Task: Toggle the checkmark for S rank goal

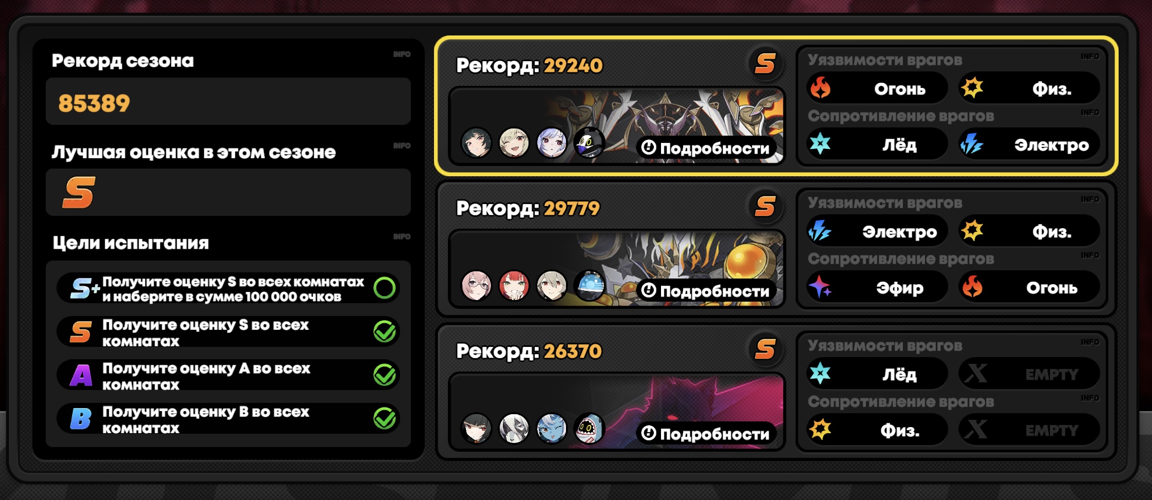Action: (384, 331)
